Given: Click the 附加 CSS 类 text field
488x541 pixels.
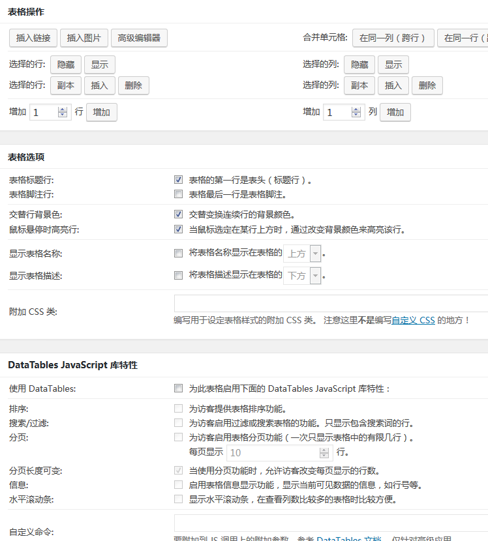Looking at the screenshot, I should [x=330, y=304].
